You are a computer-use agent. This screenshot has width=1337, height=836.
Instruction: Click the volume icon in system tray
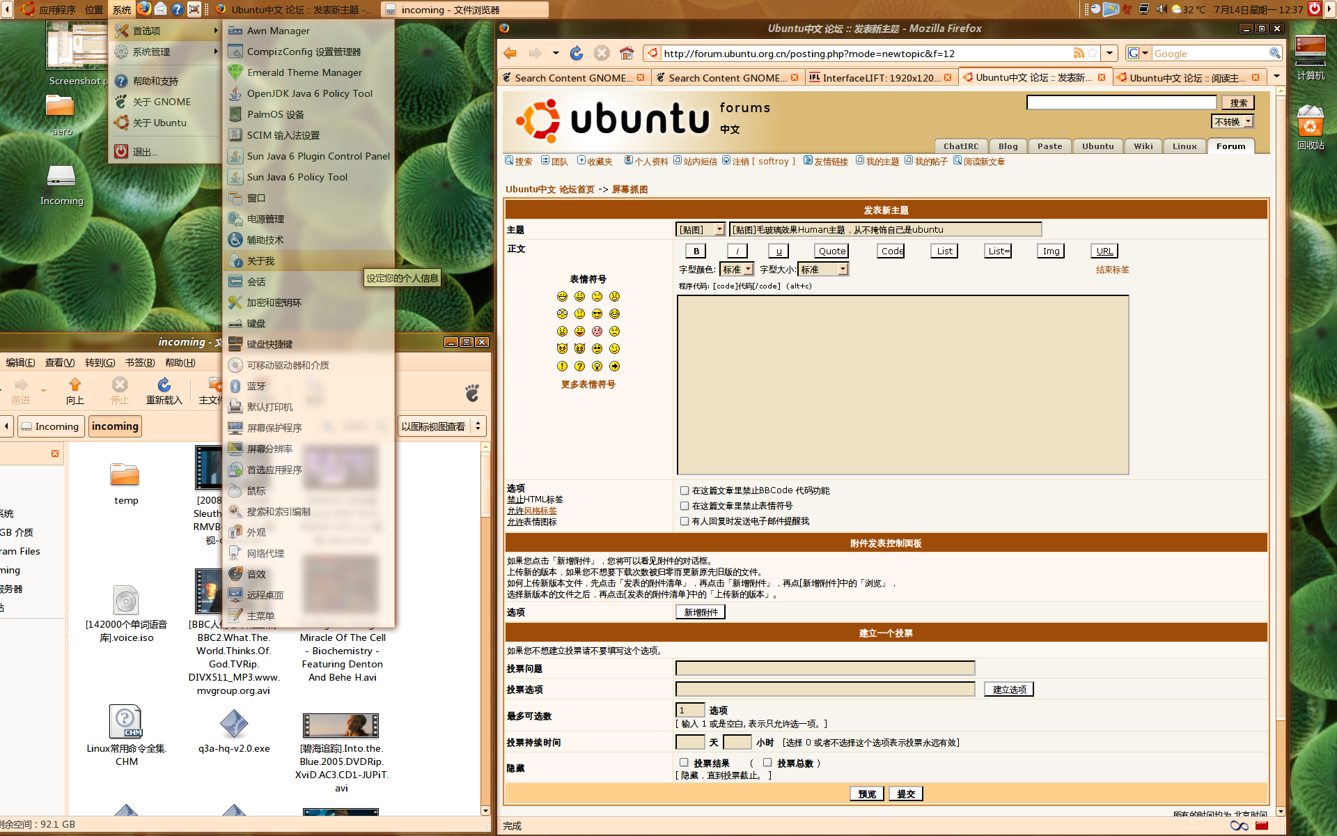(1161, 9)
